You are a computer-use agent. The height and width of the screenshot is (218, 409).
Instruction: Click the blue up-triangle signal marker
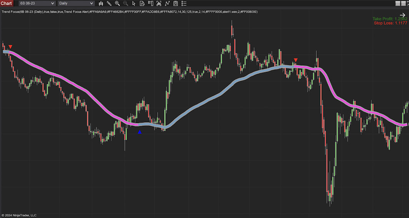click(140, 132)
